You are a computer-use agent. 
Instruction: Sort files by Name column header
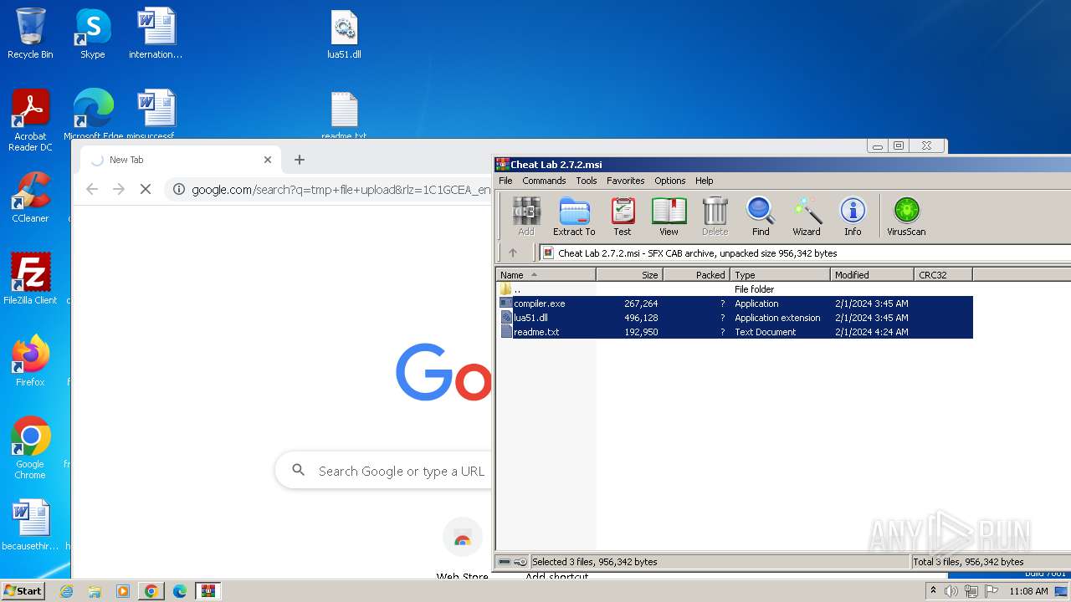(x=546, y=274)
